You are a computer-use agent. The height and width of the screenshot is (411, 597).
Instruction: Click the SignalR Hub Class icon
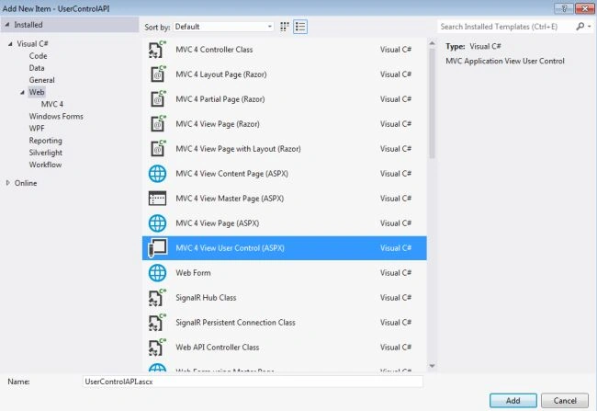click(x=157, y=297)
